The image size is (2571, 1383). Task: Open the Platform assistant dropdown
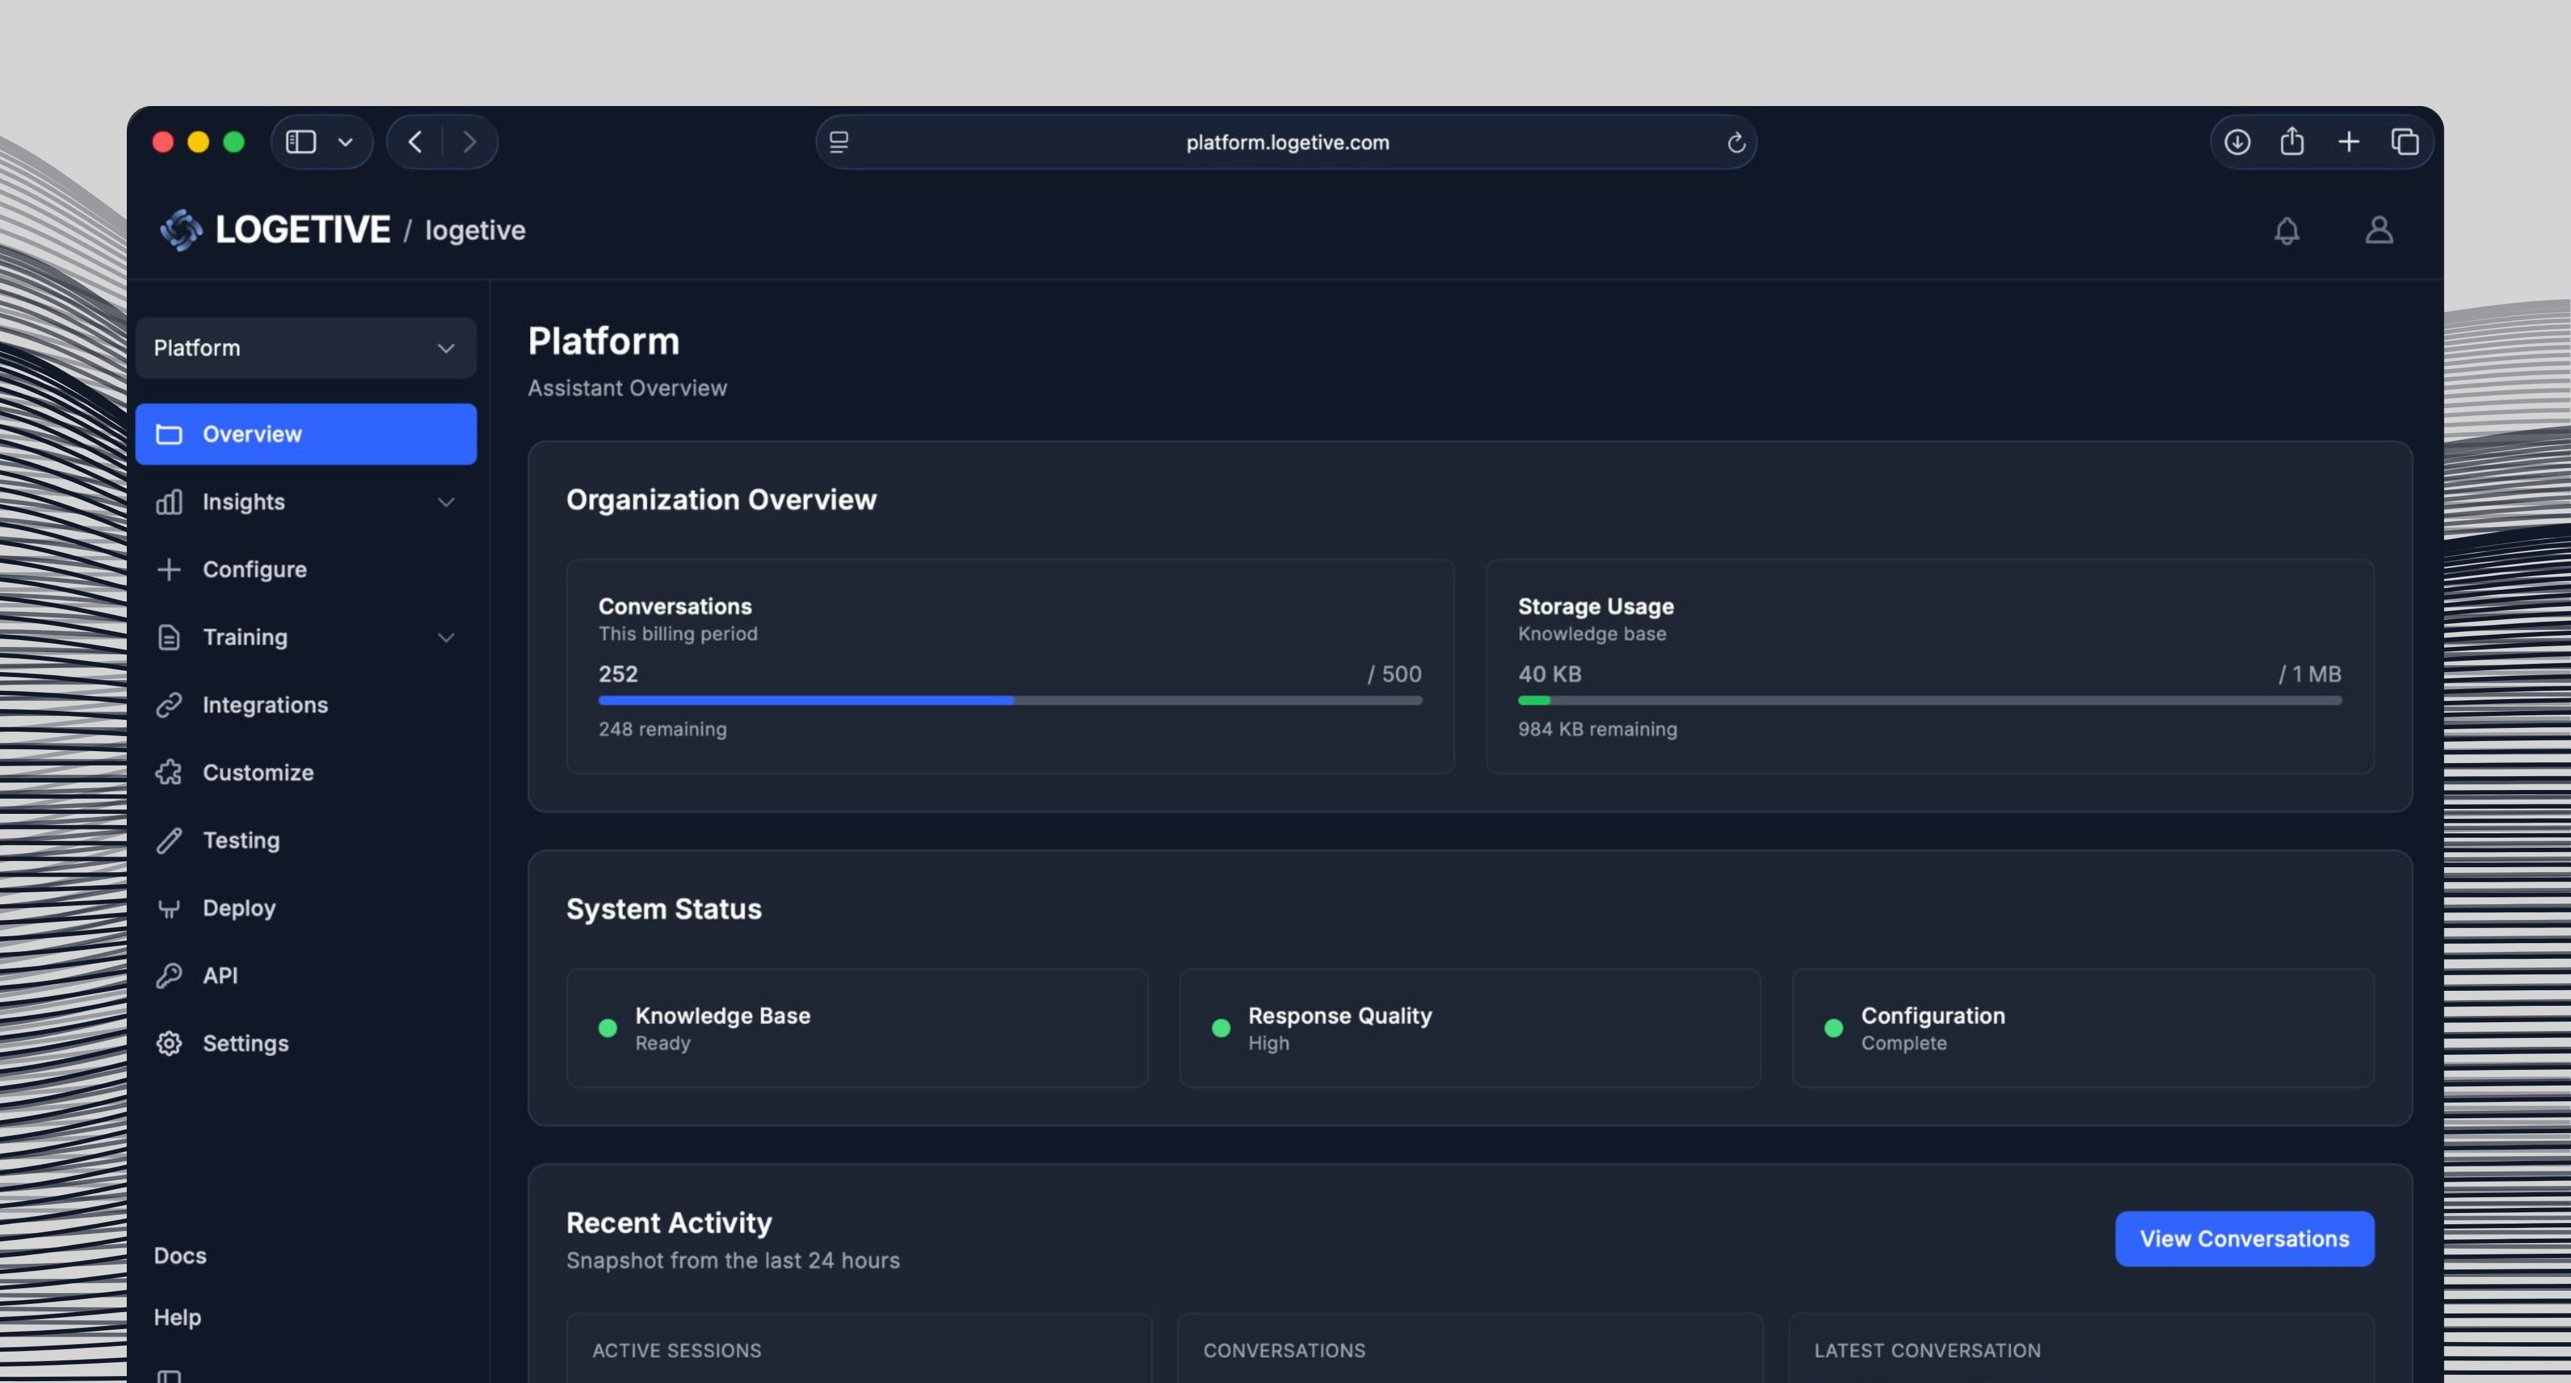[306, 348]
